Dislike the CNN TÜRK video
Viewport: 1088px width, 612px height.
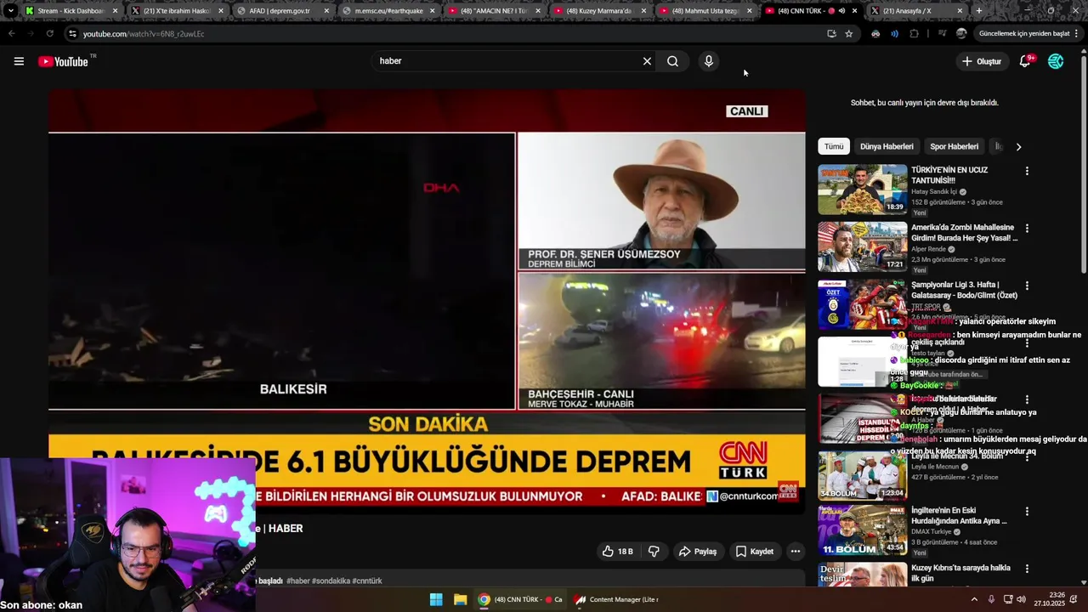[x=654, y=551]
